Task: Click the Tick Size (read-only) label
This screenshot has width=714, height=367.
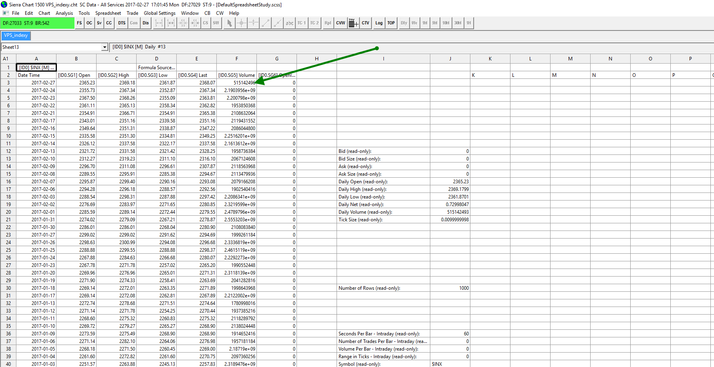Action: pos(383,220)
